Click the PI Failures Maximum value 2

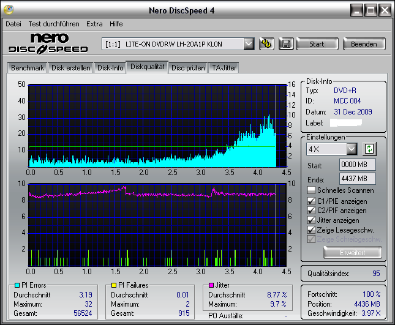click(x=187, y=304)
